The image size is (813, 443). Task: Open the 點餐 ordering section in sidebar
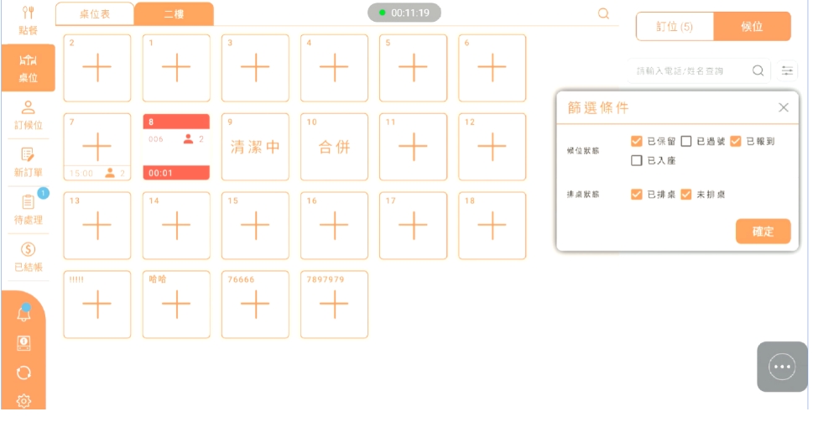coord(28,21)
